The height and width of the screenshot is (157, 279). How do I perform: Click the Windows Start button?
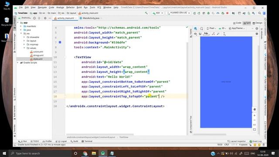point(4,153)
